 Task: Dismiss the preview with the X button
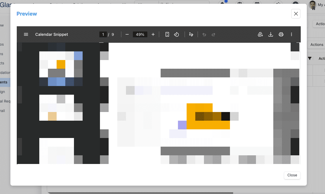[x=296, y=14]
